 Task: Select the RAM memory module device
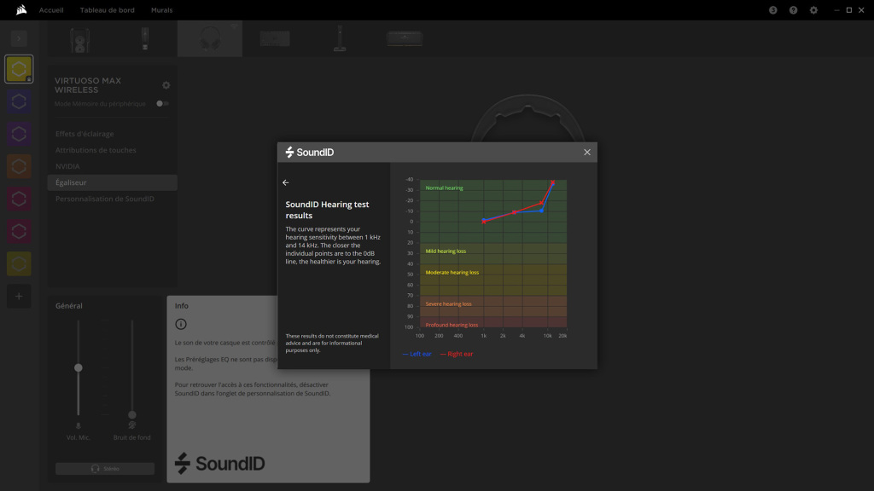pos(405,38)
